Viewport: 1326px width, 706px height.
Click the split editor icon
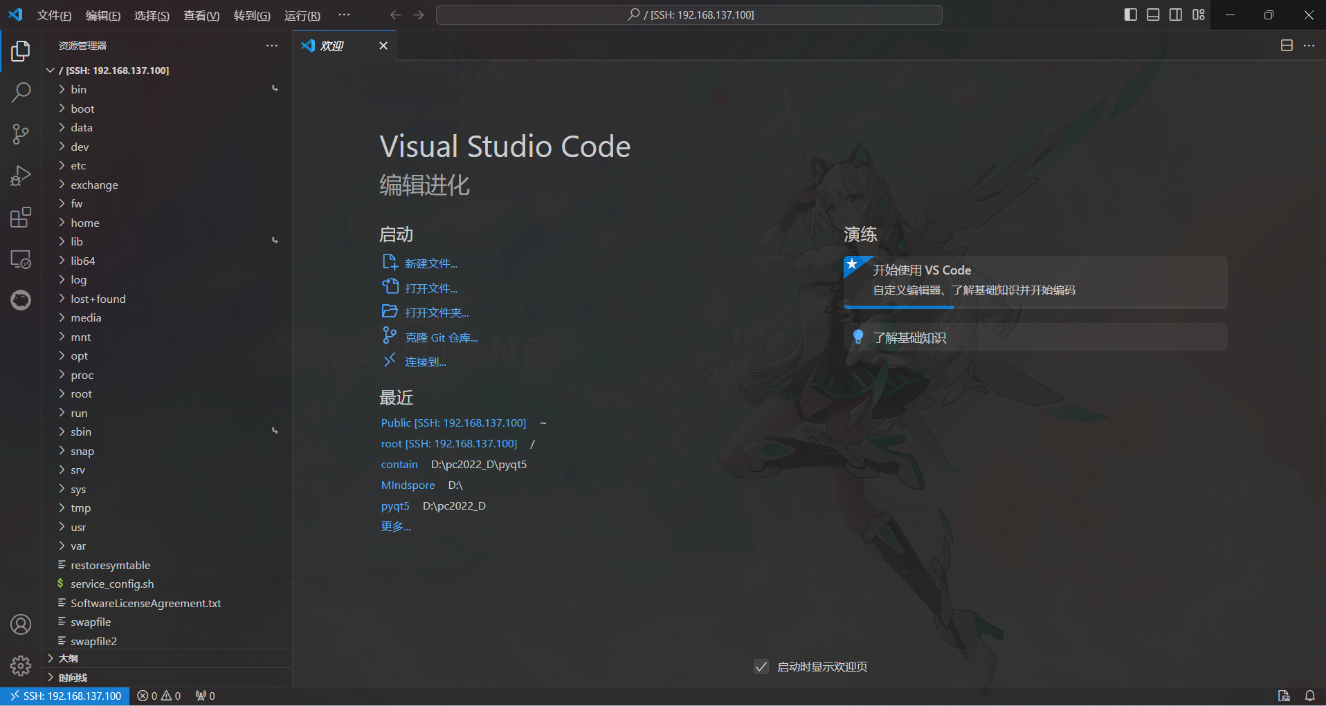pos(1287,45)
